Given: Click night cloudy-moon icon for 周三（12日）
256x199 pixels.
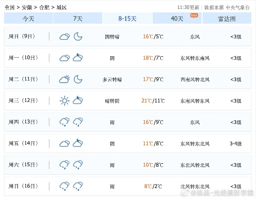Looking at the screenshot, I should pyautogui.click(x=78, y=100).
